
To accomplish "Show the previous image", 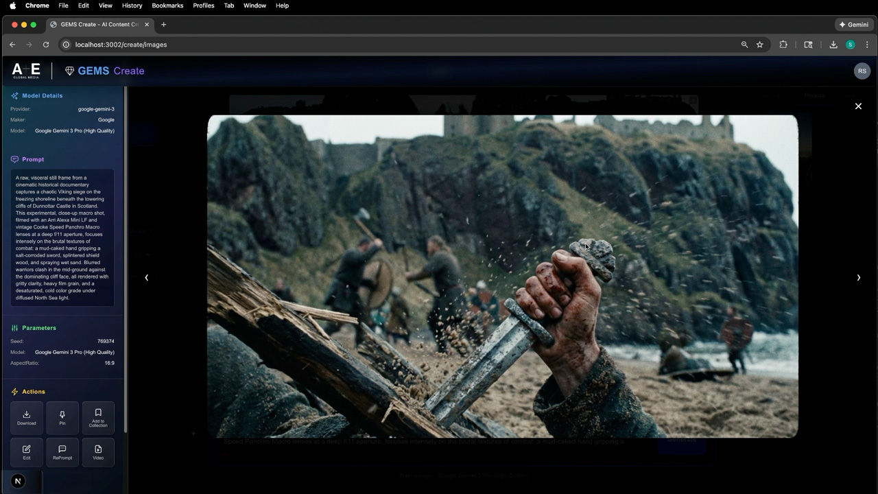I will [146, 278].
